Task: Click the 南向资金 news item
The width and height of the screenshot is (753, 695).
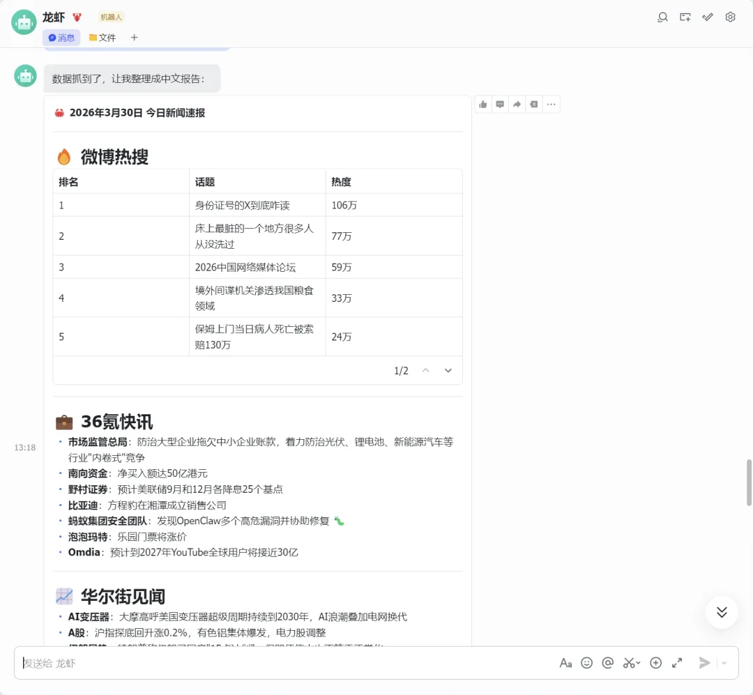Action: 138,473
